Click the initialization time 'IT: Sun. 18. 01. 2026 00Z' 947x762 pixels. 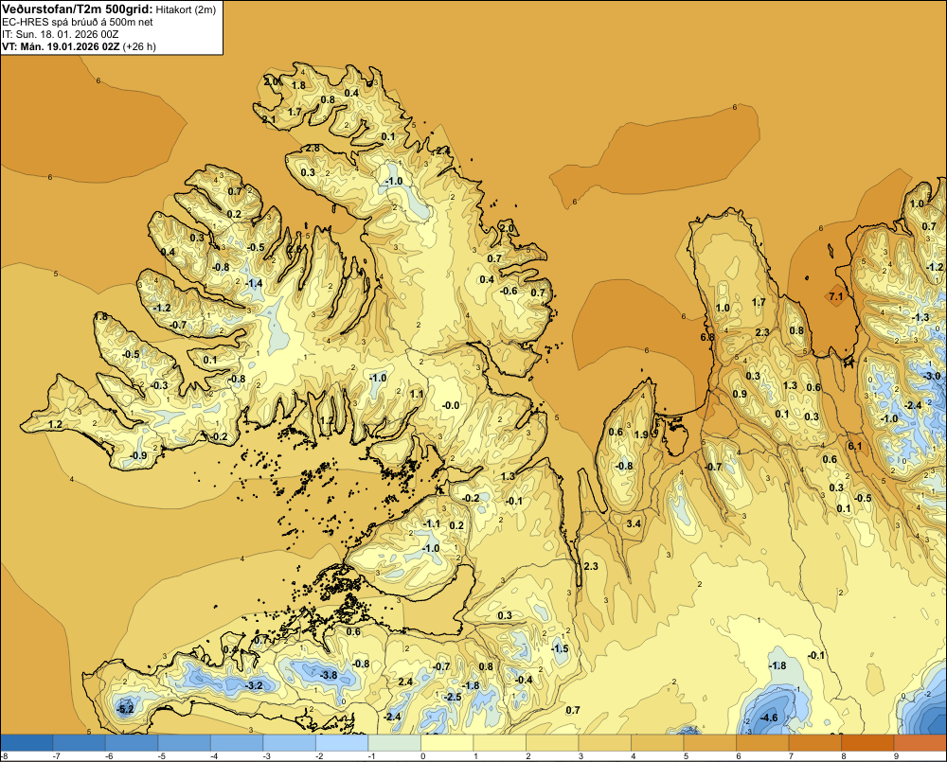(61, 34)
